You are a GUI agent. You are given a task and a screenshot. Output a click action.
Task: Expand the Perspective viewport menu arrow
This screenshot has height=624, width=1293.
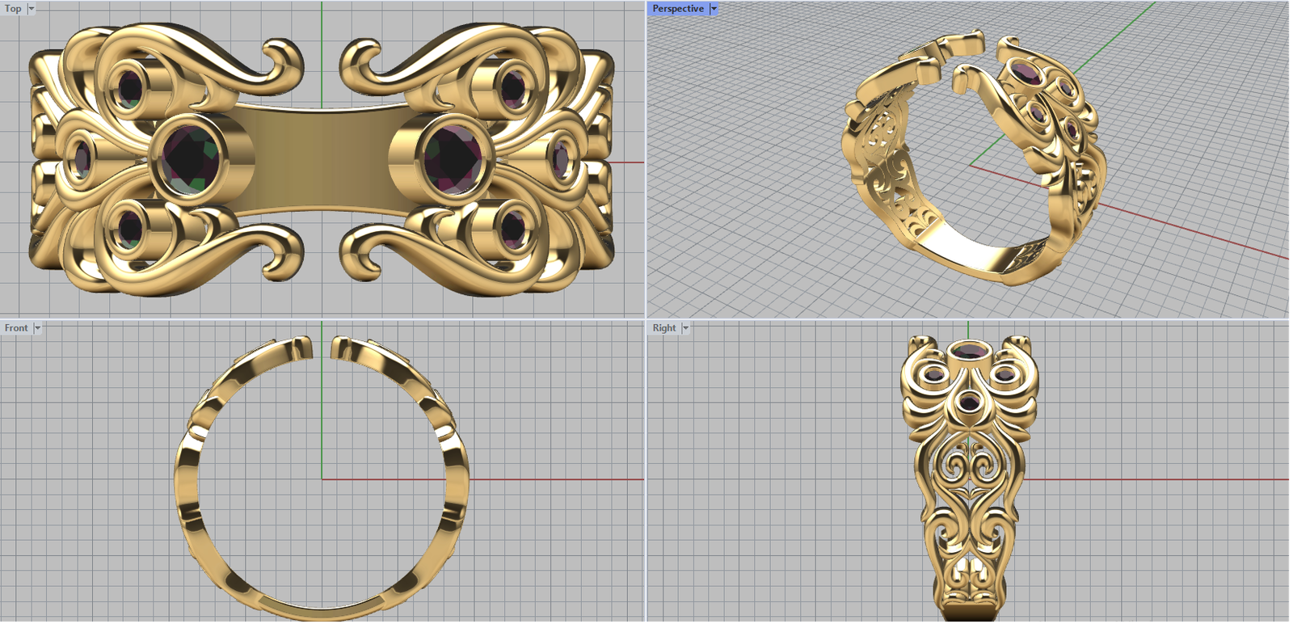pos(714,9)
